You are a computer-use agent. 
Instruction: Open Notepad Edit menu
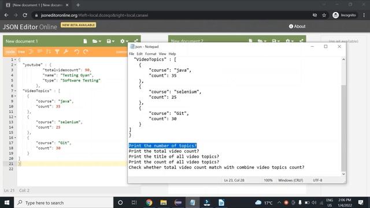pos(139,54)
